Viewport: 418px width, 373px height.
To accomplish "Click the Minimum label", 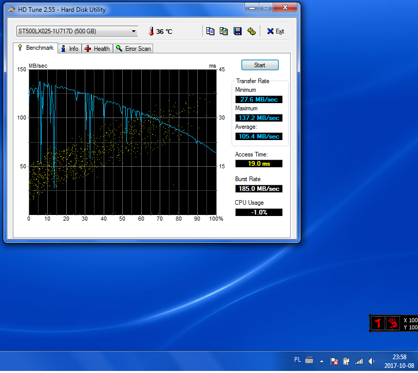I will click(x=245, y=90).
